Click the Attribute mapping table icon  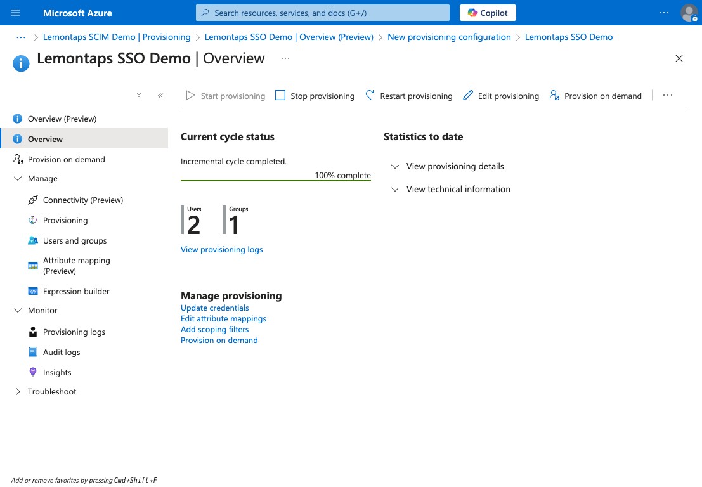pyautogui.click(x=33, y=266)
